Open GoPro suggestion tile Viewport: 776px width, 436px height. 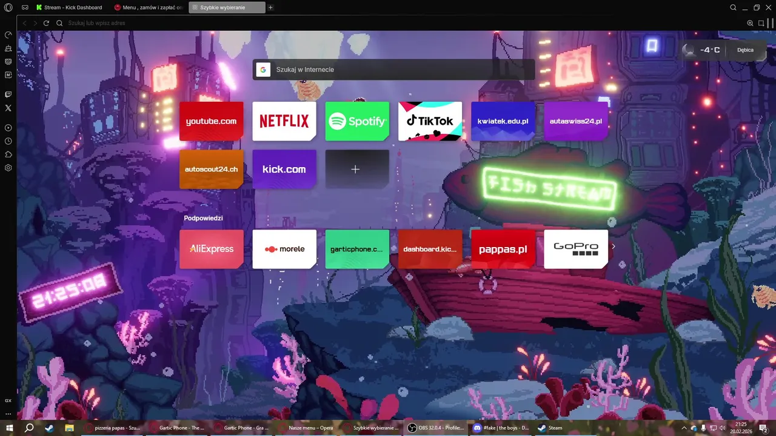(x=576, y=249)
